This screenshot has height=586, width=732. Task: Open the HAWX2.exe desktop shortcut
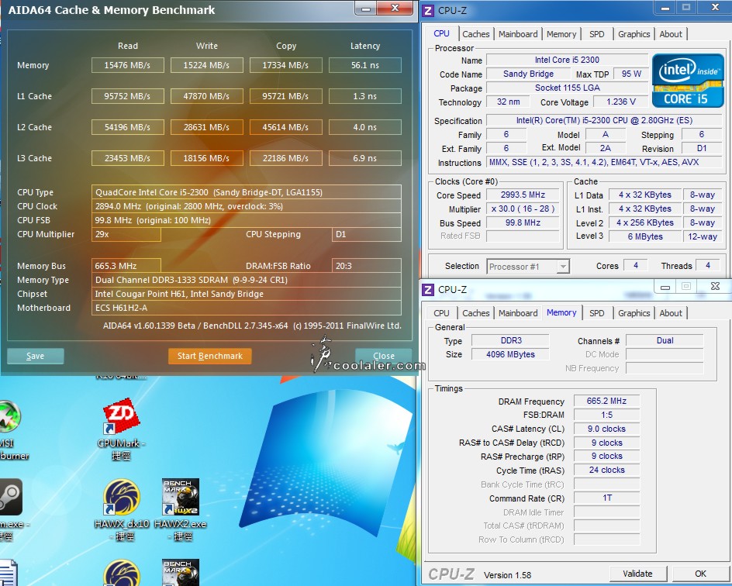coord(180,498)
